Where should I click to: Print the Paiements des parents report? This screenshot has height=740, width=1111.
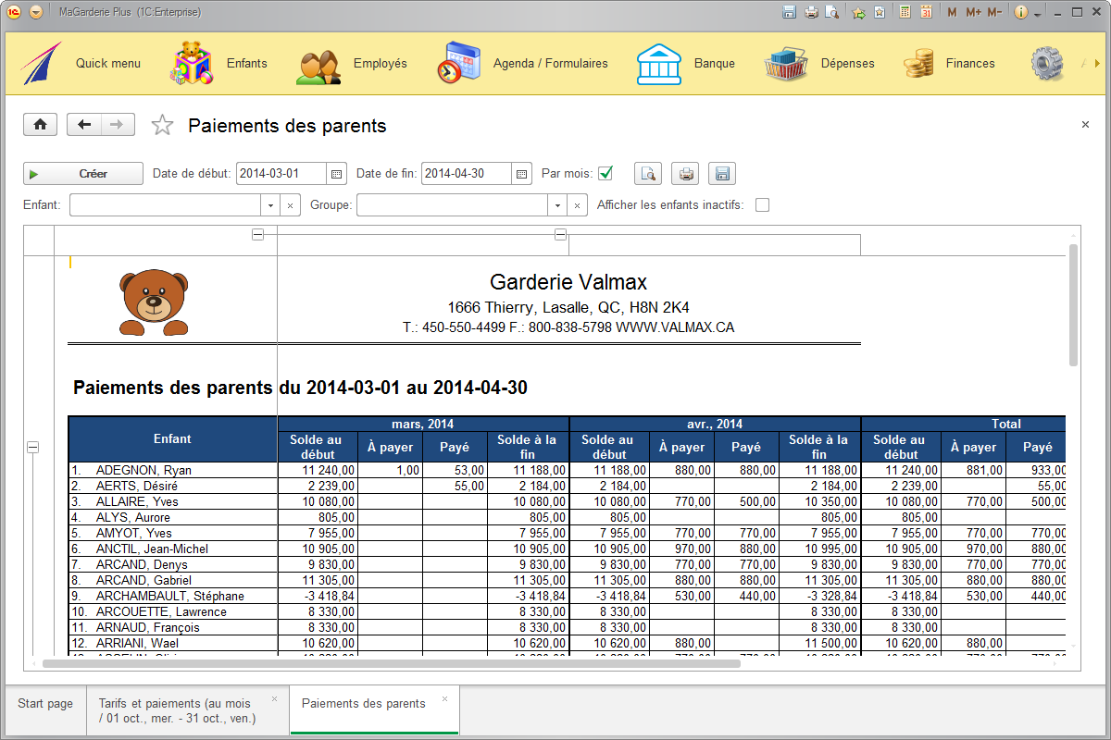[x=685, y=173]
